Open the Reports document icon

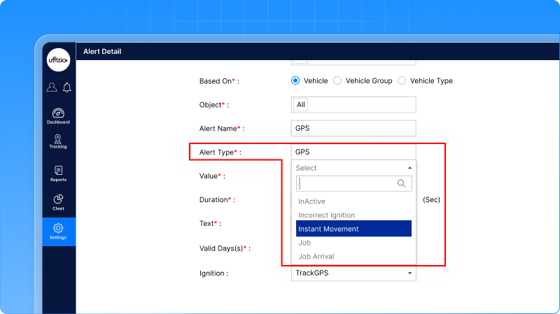click(x=58, y=171)
